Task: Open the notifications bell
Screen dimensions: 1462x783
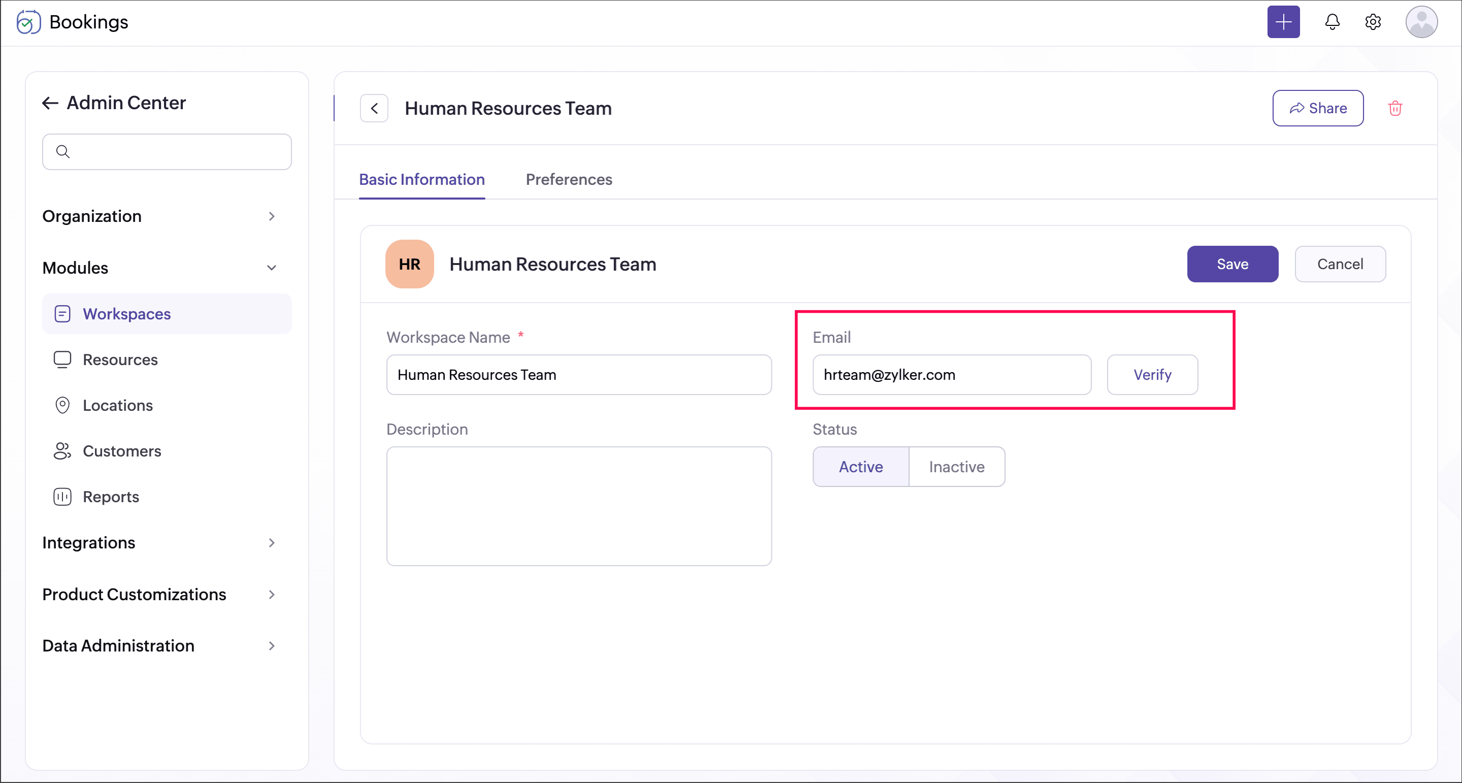Action: [1331, 22]
